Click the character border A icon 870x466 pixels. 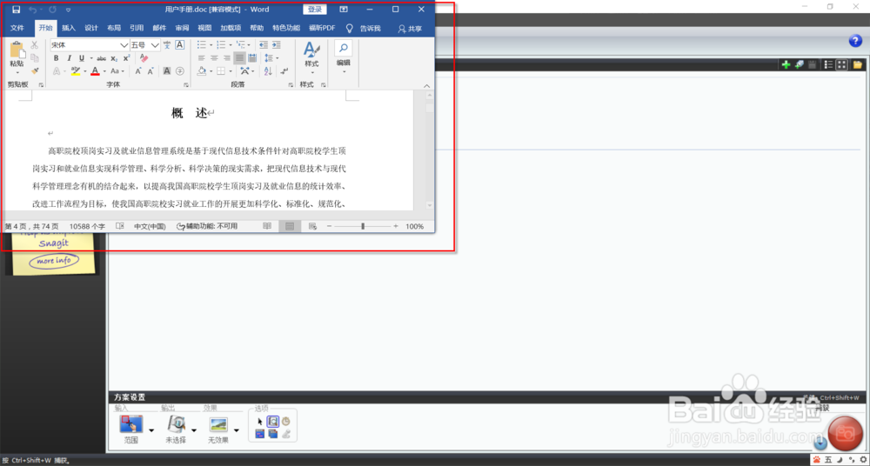pos(180,45)
